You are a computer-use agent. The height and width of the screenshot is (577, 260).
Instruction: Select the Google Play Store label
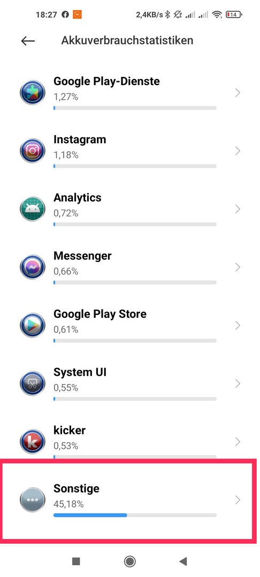coord(100,314)
